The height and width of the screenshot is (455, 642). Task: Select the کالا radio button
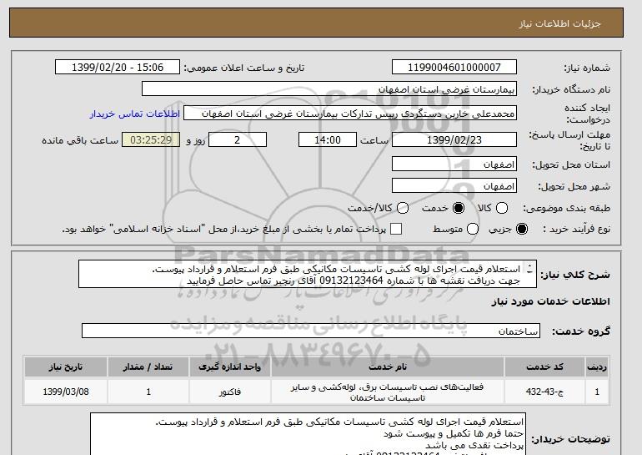[x=502, y=208]
